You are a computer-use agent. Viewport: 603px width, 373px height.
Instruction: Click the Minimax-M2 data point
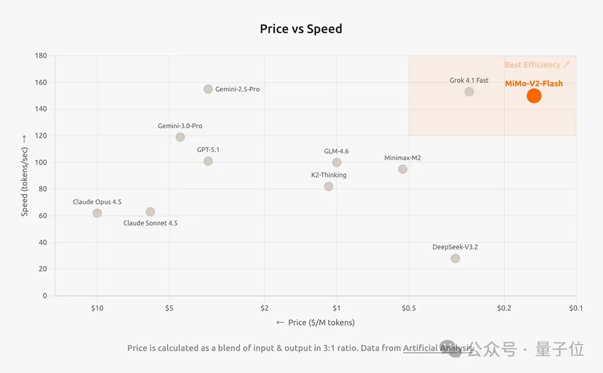click(403, 169)
